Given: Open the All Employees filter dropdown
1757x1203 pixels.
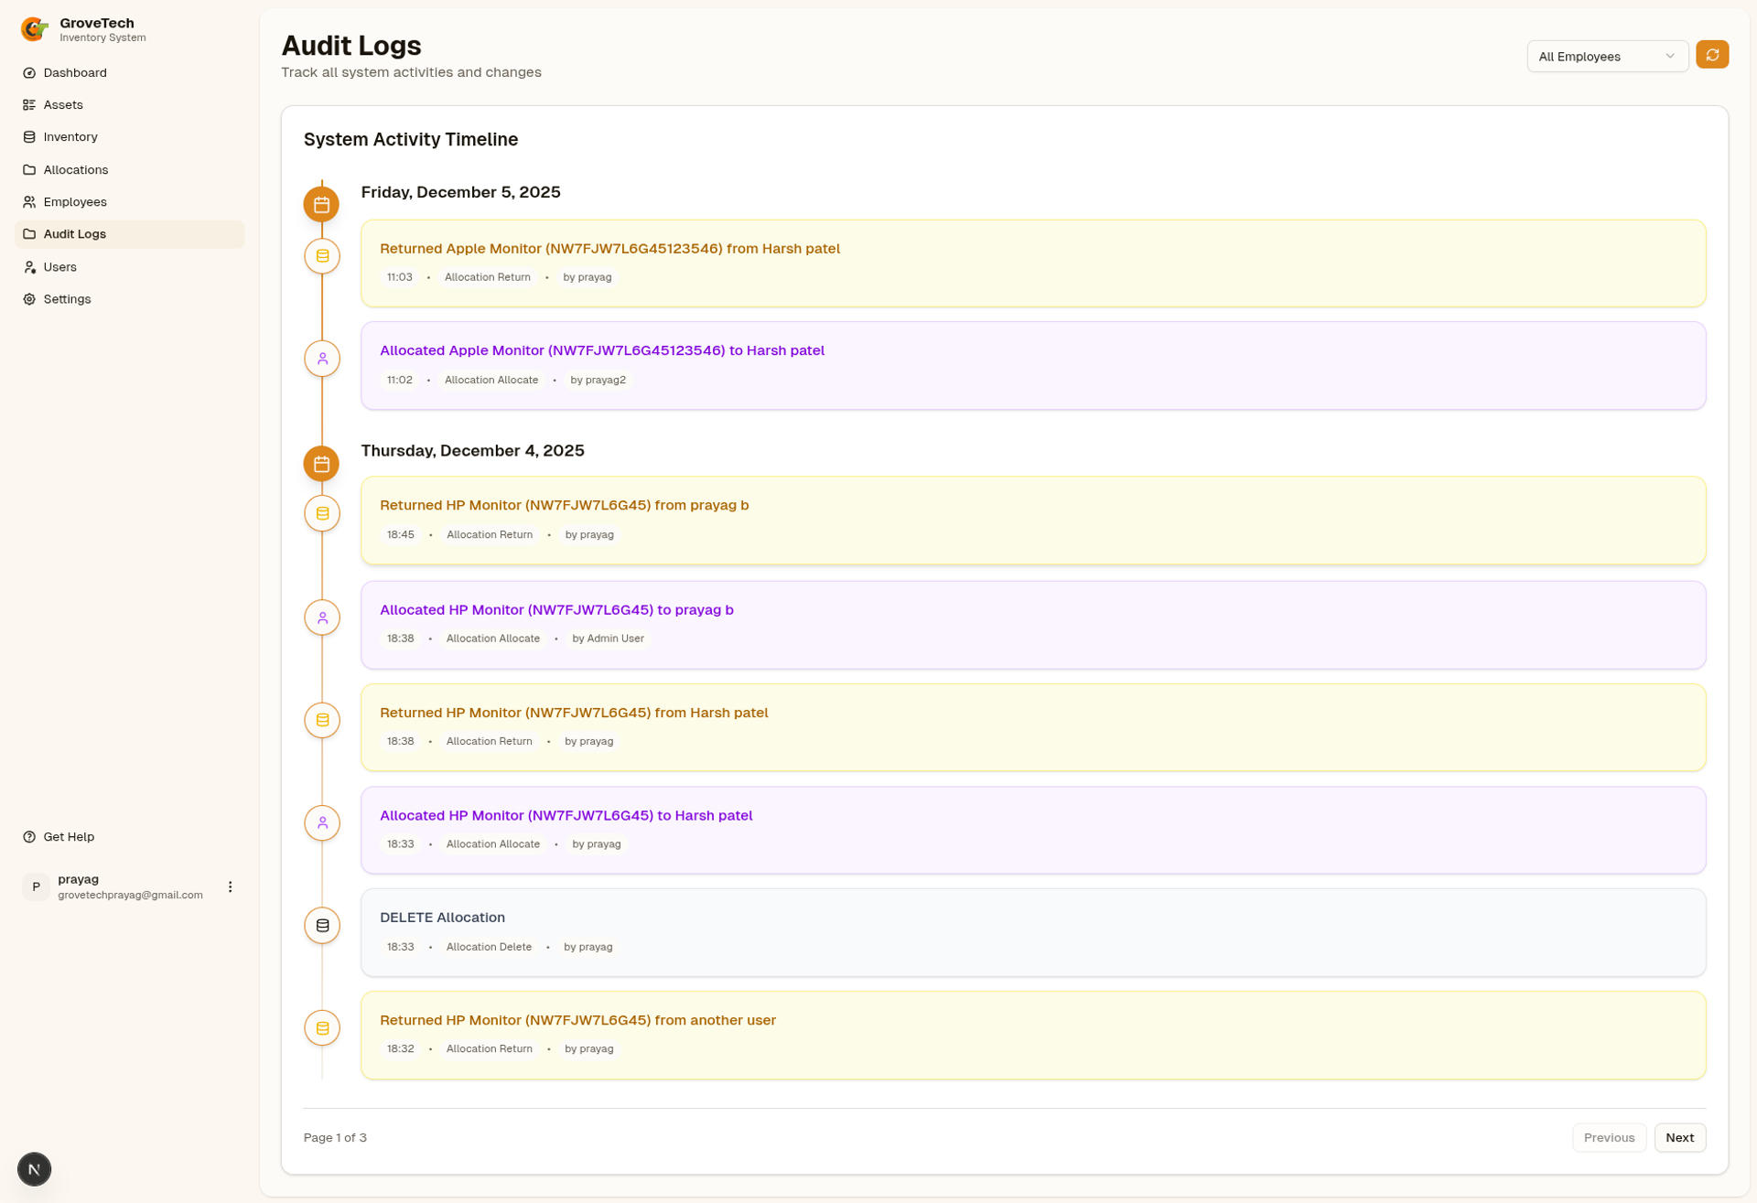Looking at the screenshot, I should pyautogui.click(x=1607, y=57).
